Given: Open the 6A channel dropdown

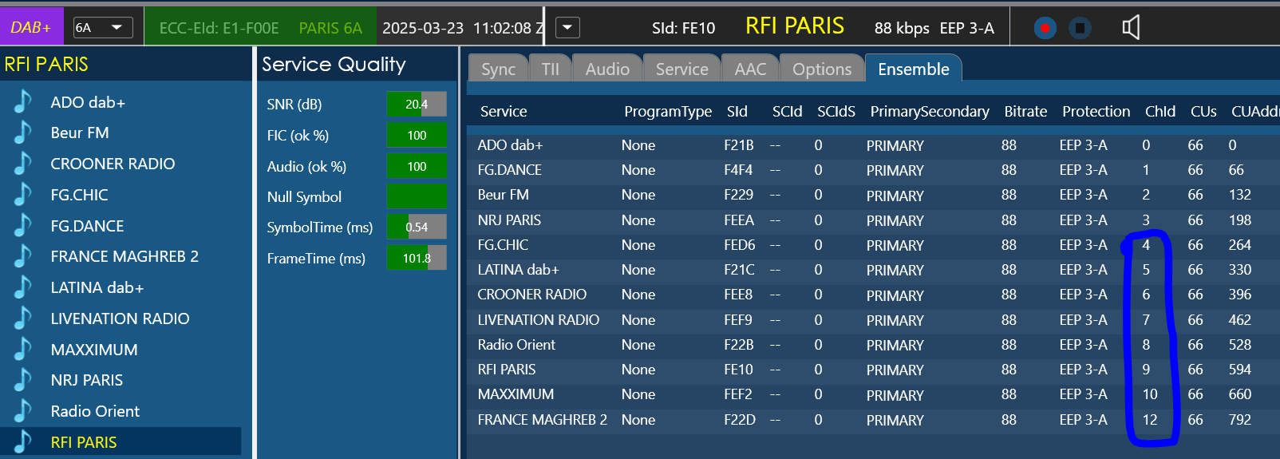Looking at the screenshot, I should 103,28.
